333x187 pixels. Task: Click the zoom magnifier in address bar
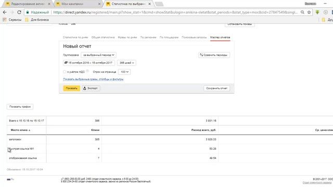[302, 12]
